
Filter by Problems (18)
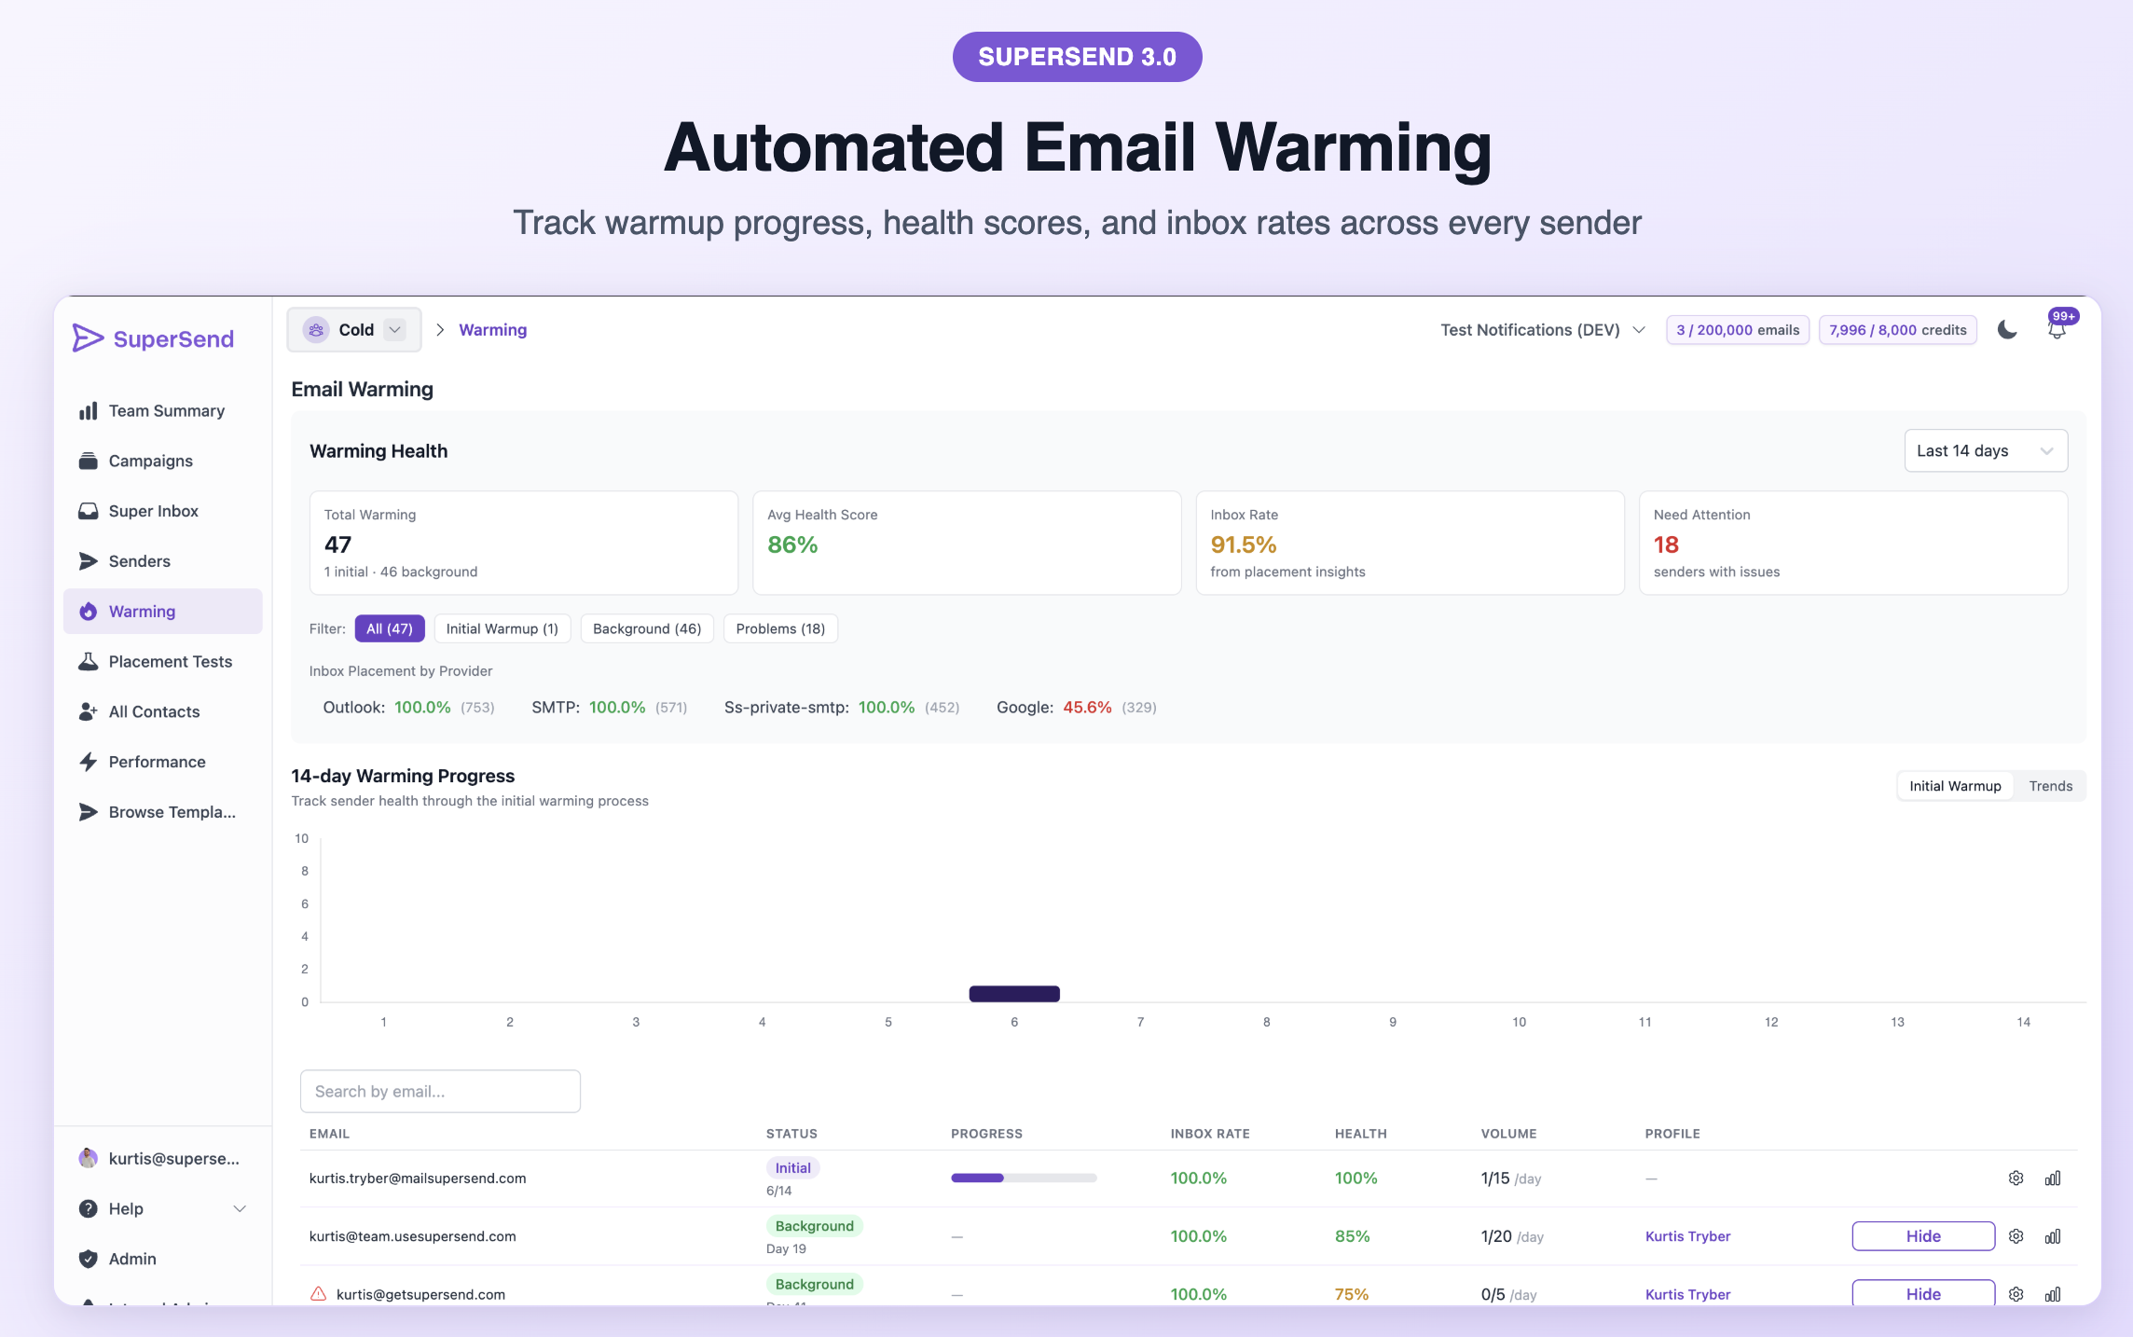pos(780,628)
